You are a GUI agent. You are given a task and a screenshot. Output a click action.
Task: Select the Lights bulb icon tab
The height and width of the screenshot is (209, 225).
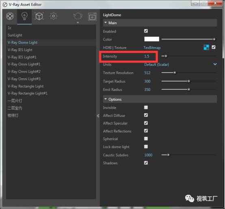point(24,16)
